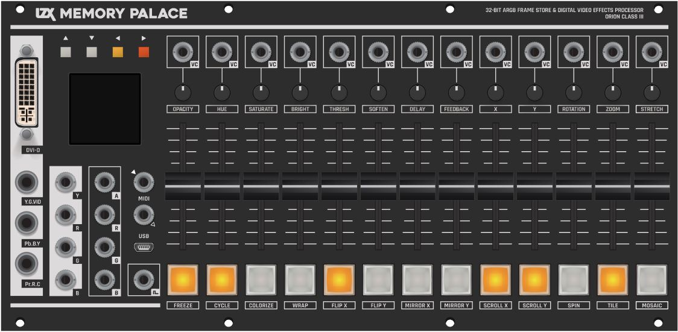
Task: Click the SATURATE VC attenuator knob
Action: (x=261, y=92)
